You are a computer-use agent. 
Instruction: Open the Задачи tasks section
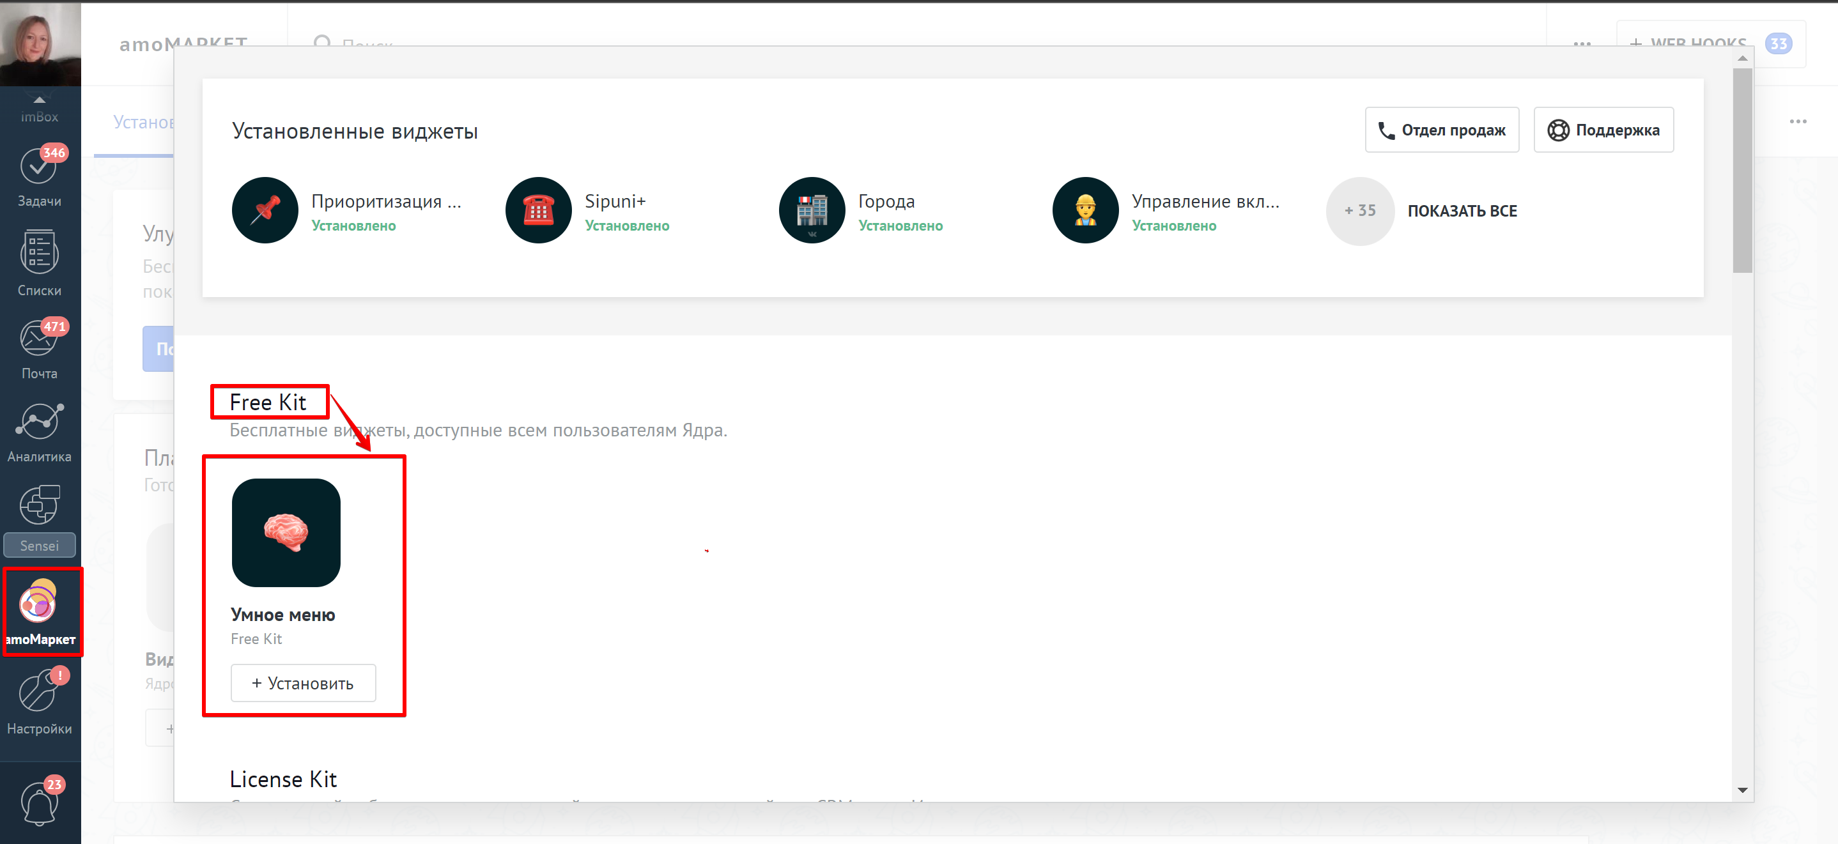pyautogui.click(x=39, y=177)
